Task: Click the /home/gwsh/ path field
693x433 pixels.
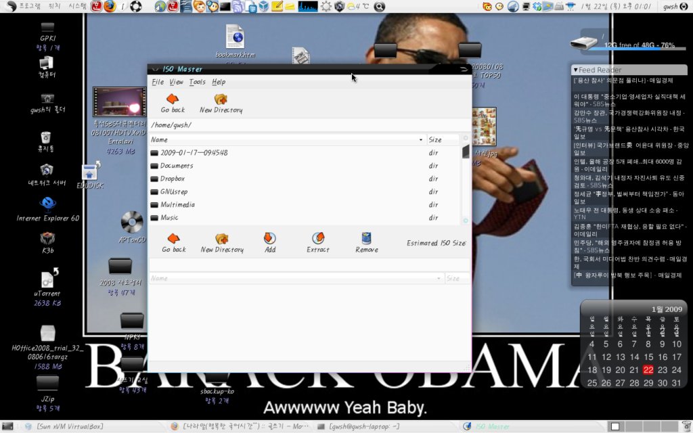Action: point(309,125)
